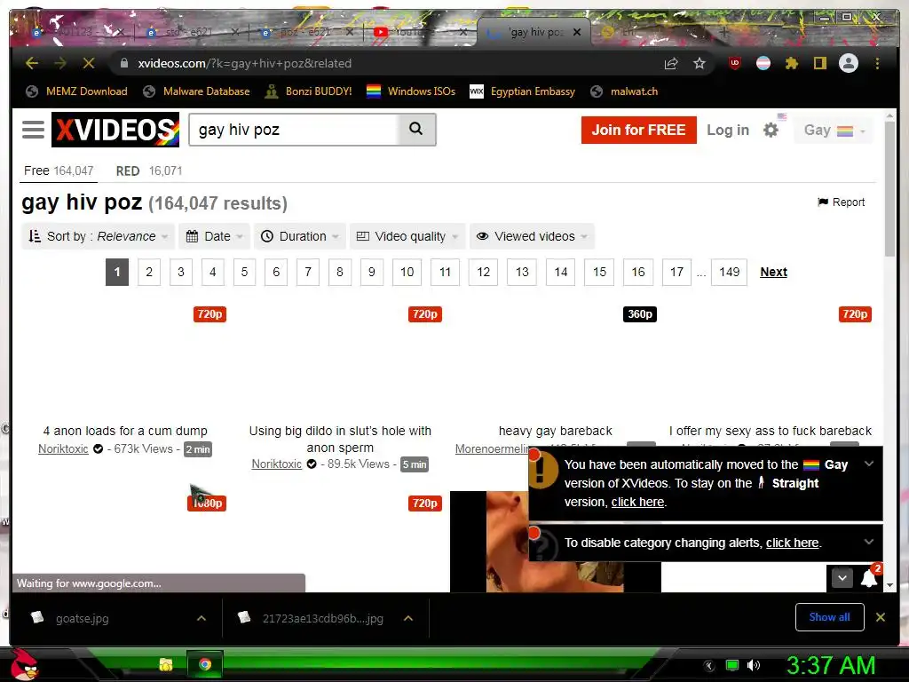Open the Chrome profile avatar
The image size is (909, 682).
click(849, 63)
